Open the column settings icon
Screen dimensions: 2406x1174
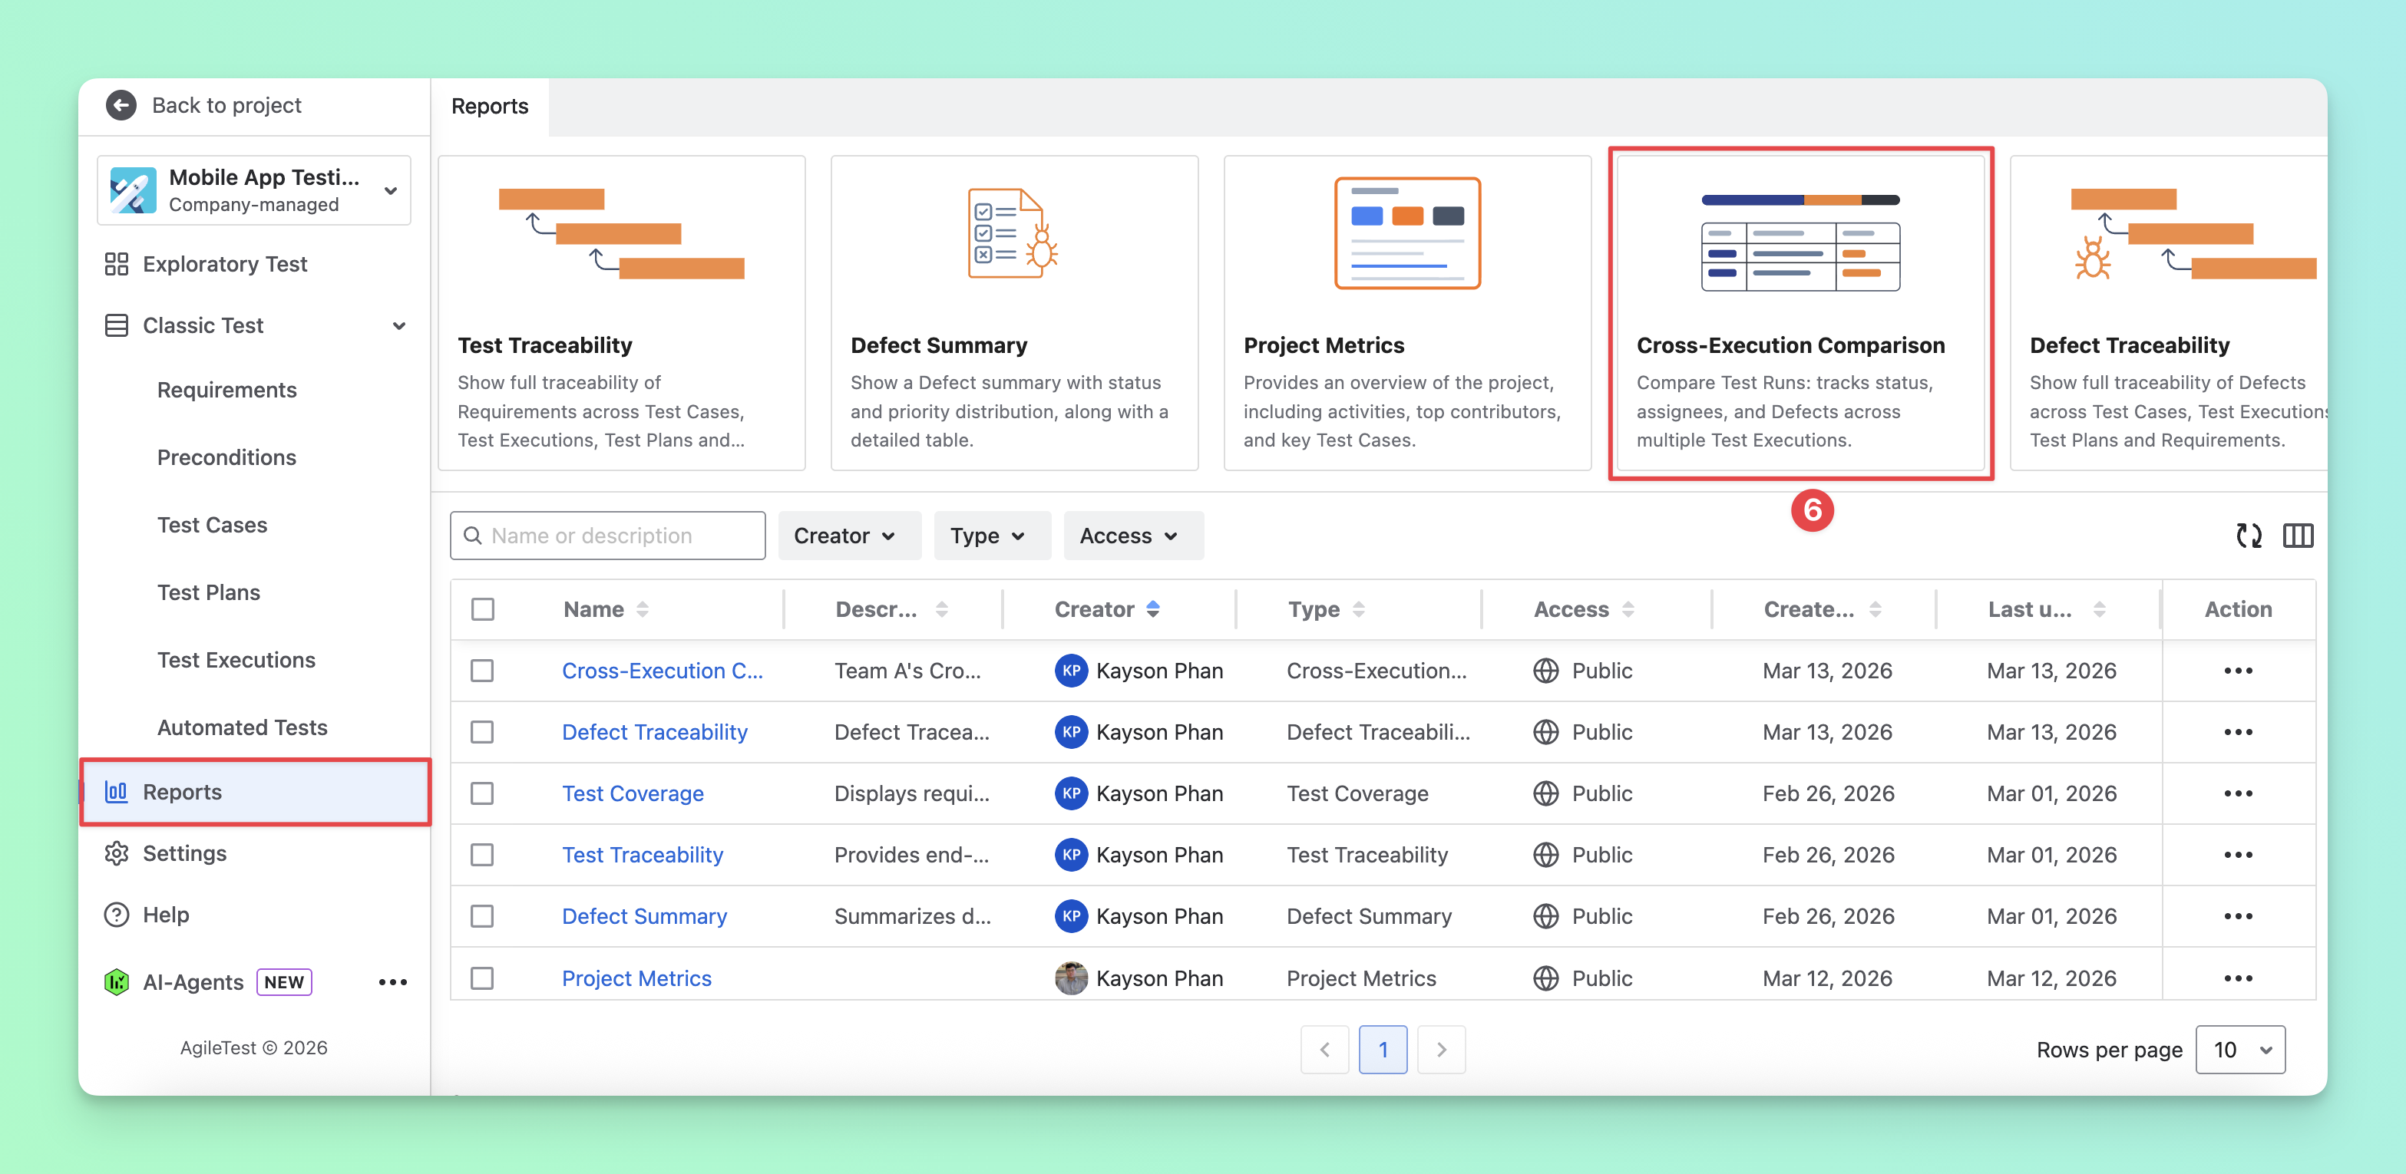pos(2298,536)
